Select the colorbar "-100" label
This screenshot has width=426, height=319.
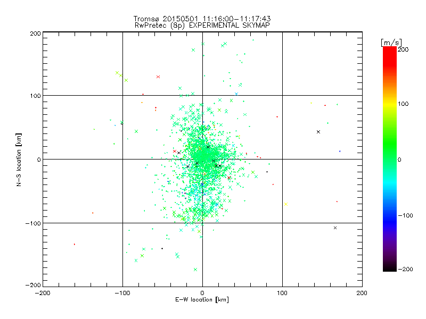point(405,215)
